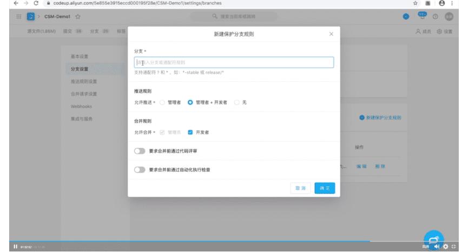Open the floating blue chat bubble

click(x=434, y=240)
